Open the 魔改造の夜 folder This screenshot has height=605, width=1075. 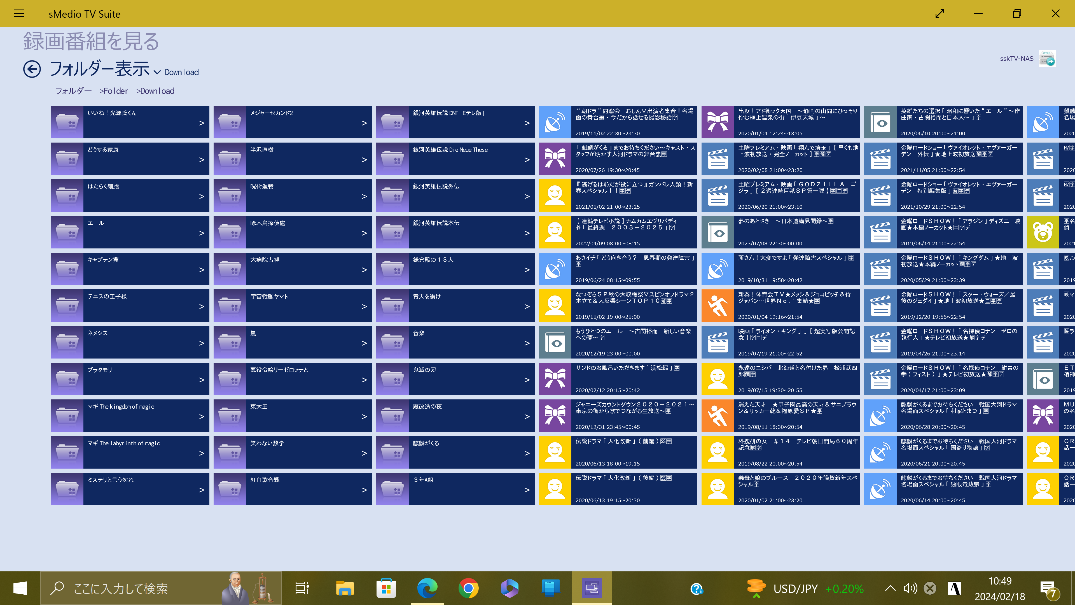pos(455,415)
